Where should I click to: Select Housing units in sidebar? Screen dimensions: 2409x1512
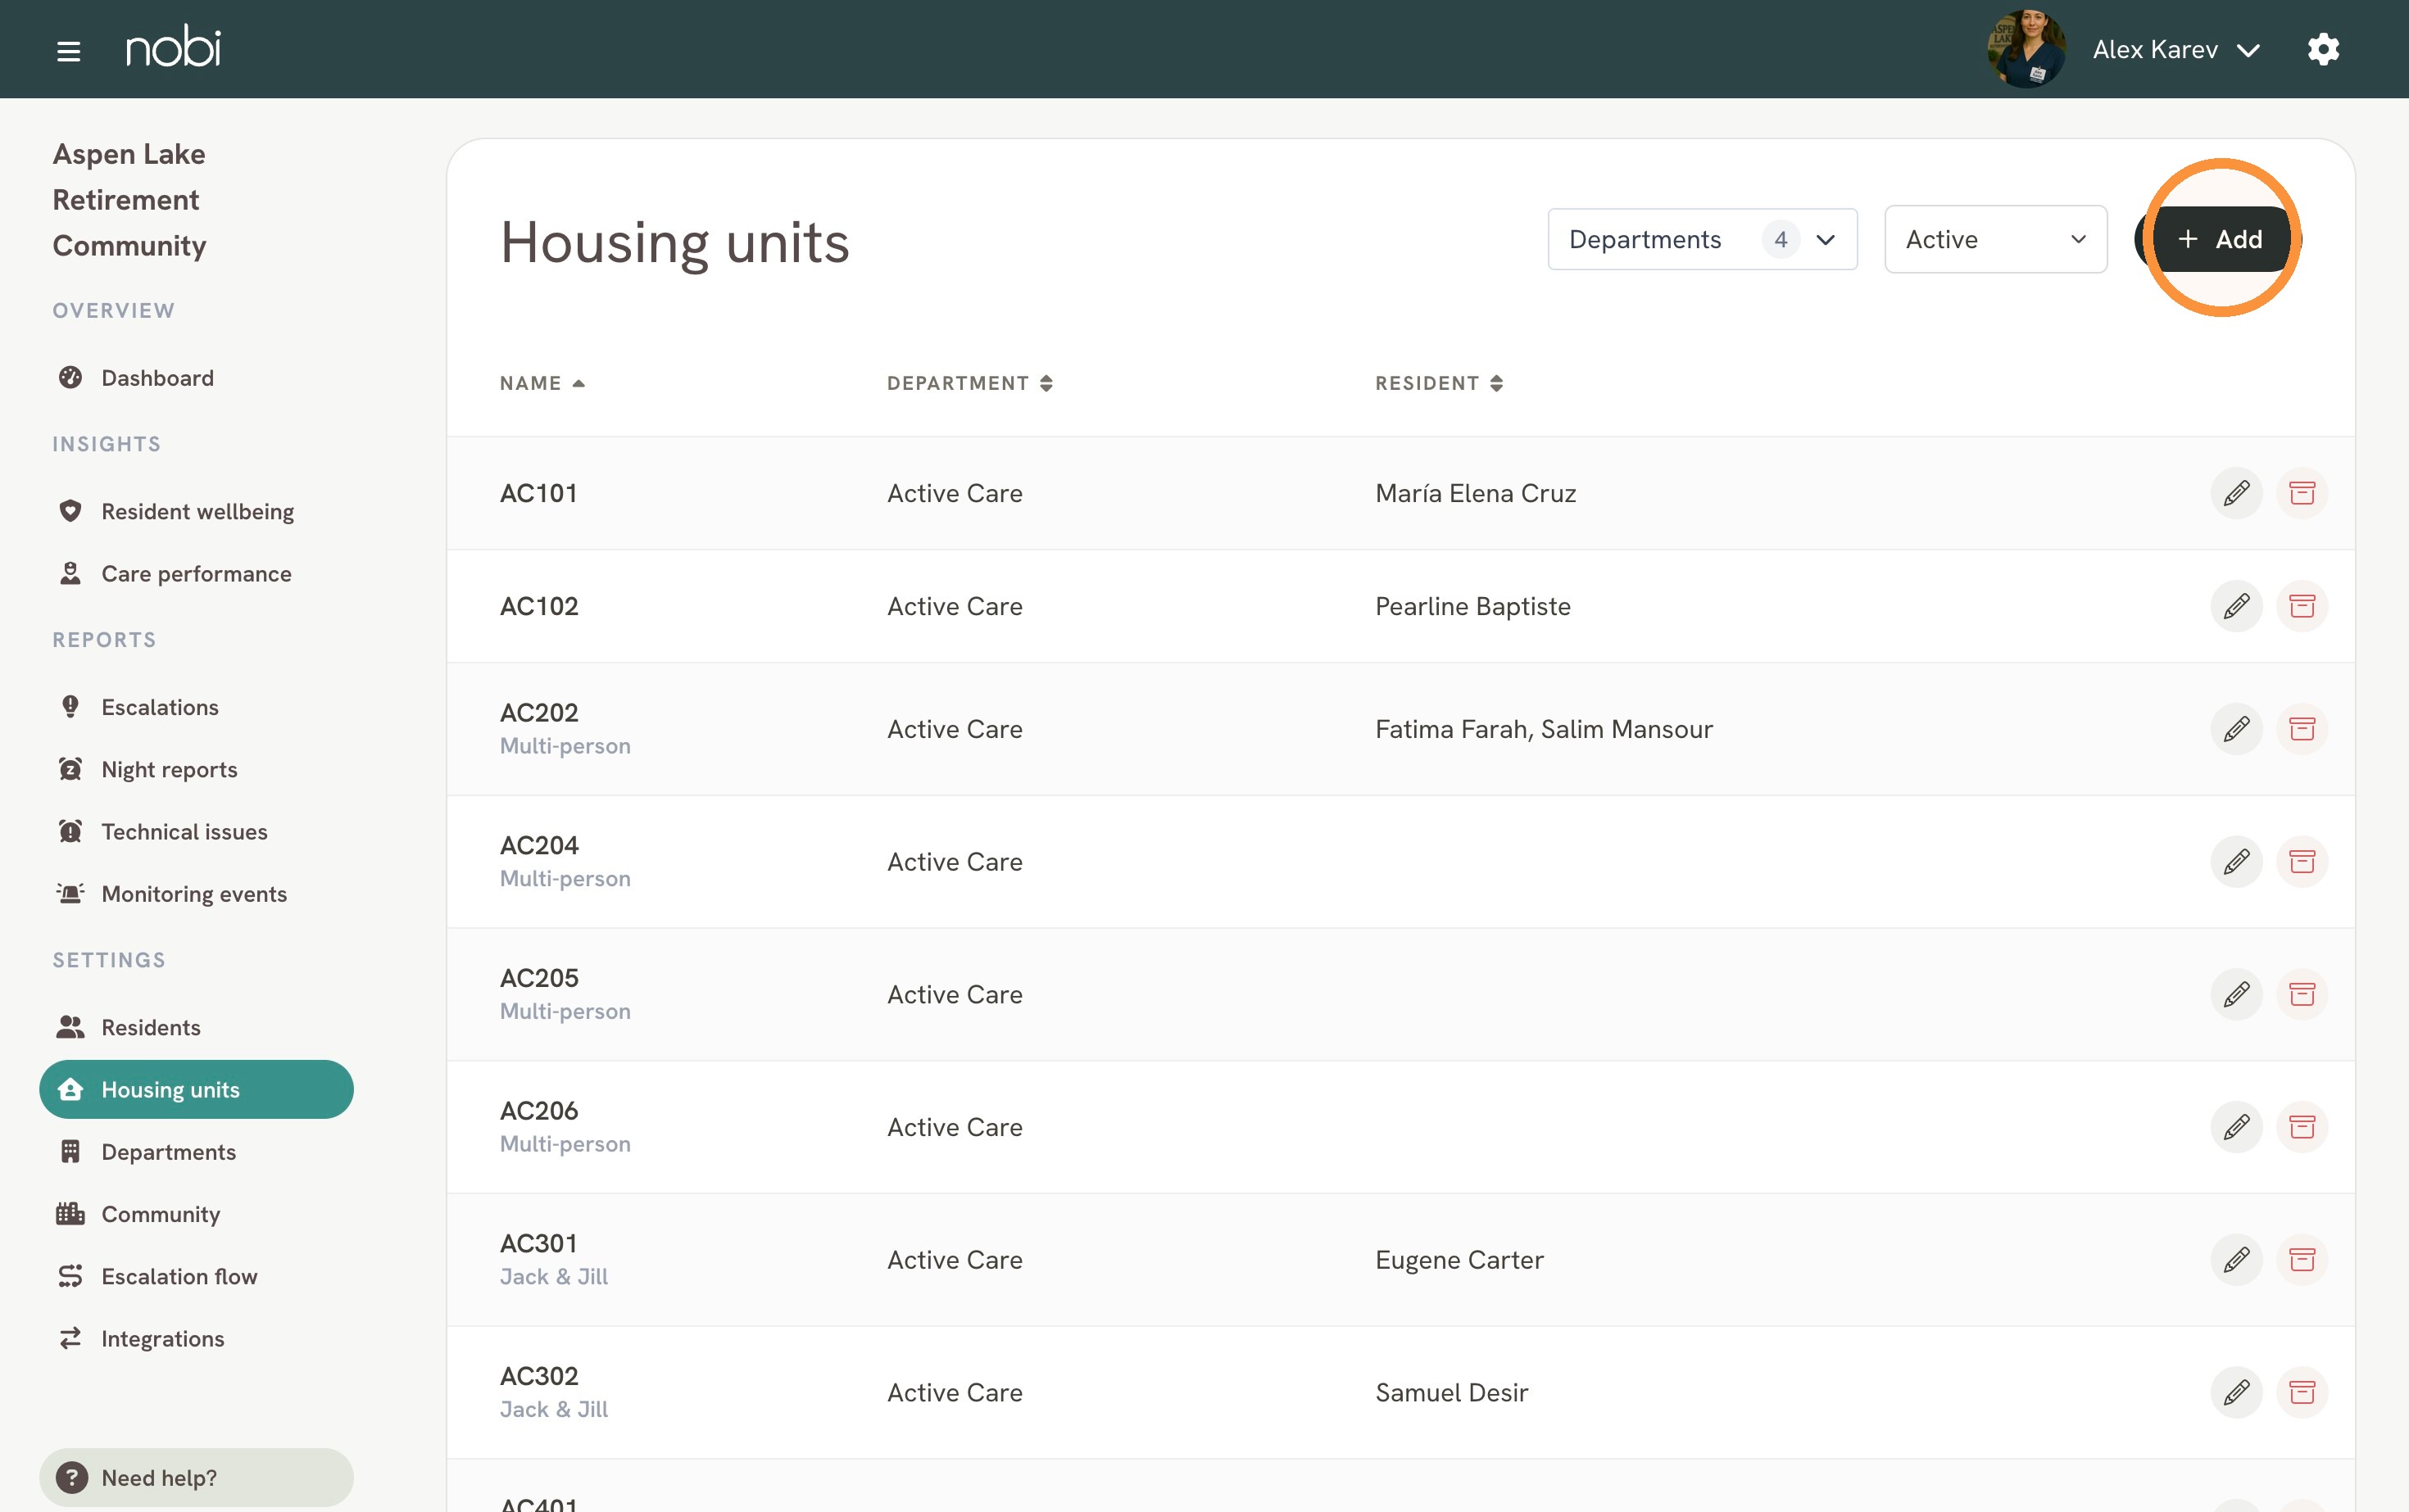pyautogui.click(x=196, y=1089)
